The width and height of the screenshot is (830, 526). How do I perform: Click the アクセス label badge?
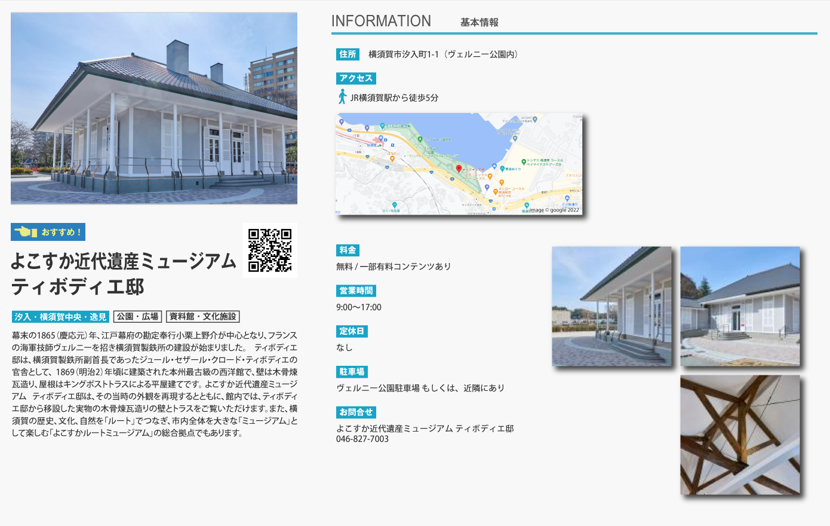pos(356,78)
